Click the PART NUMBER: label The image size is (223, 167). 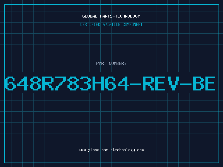111,63
